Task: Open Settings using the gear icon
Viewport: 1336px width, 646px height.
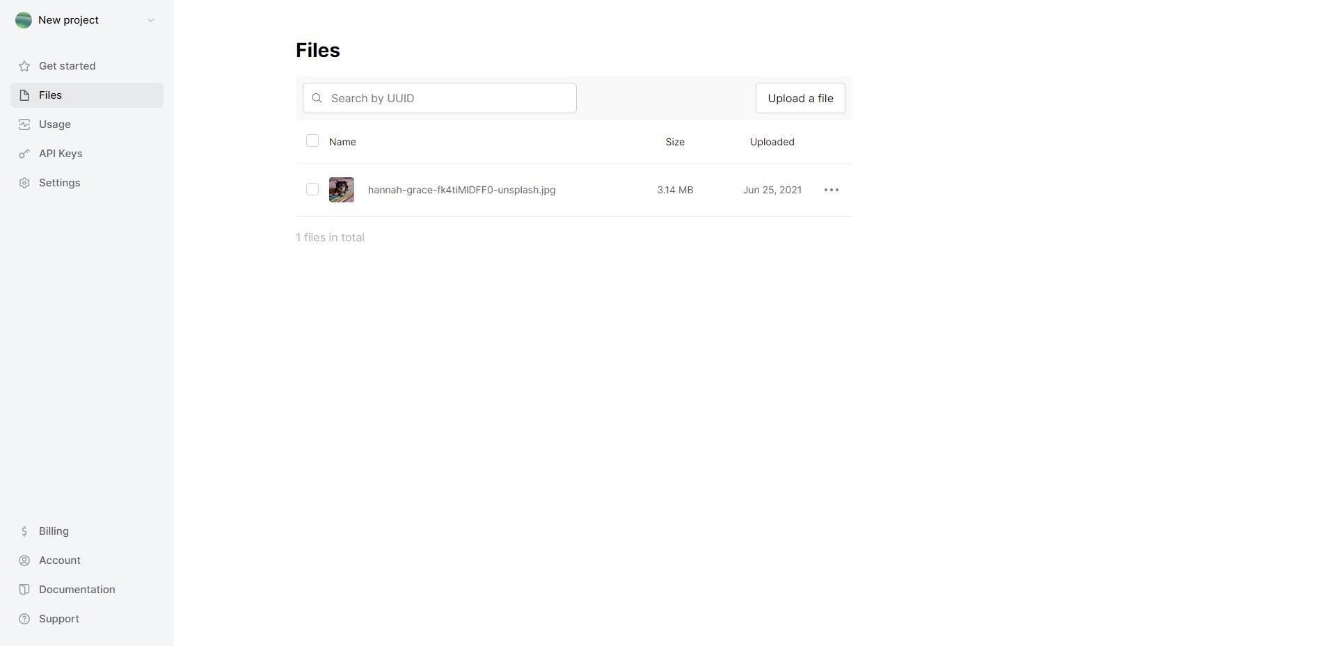Action: click(24, 182)
